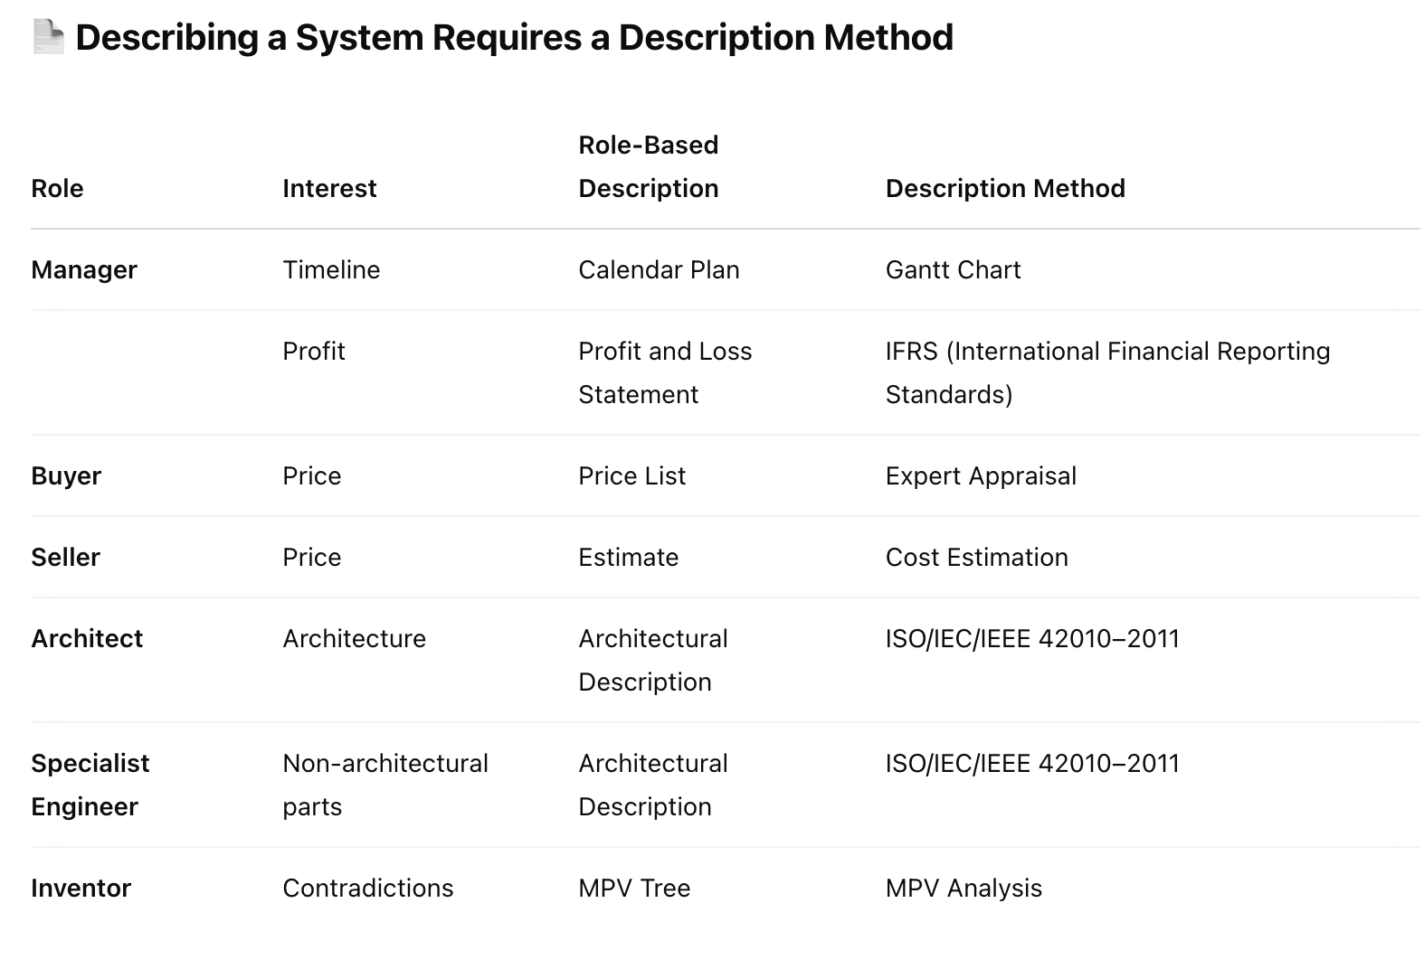Select the Cost Estimation cell
Image resolution: width=1424 pixels, height=969 pixels.
coord(976,557)
